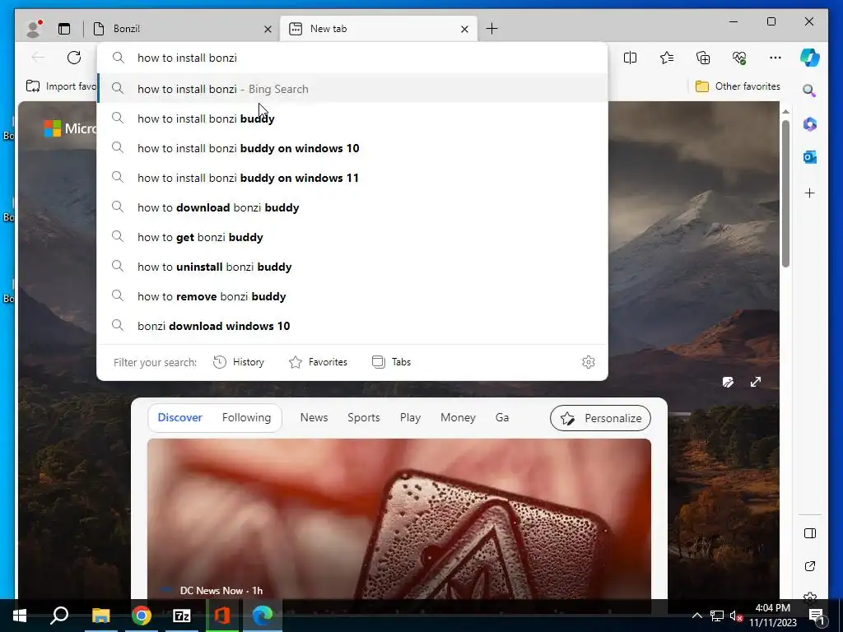Add a sidebar app with plus icon
The width and height of the screenshot is (843, 632).
coord(810,193)
